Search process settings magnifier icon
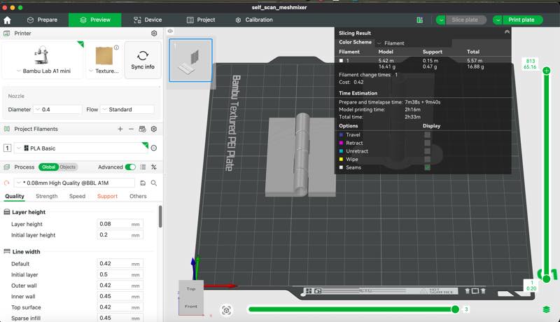 154,183
